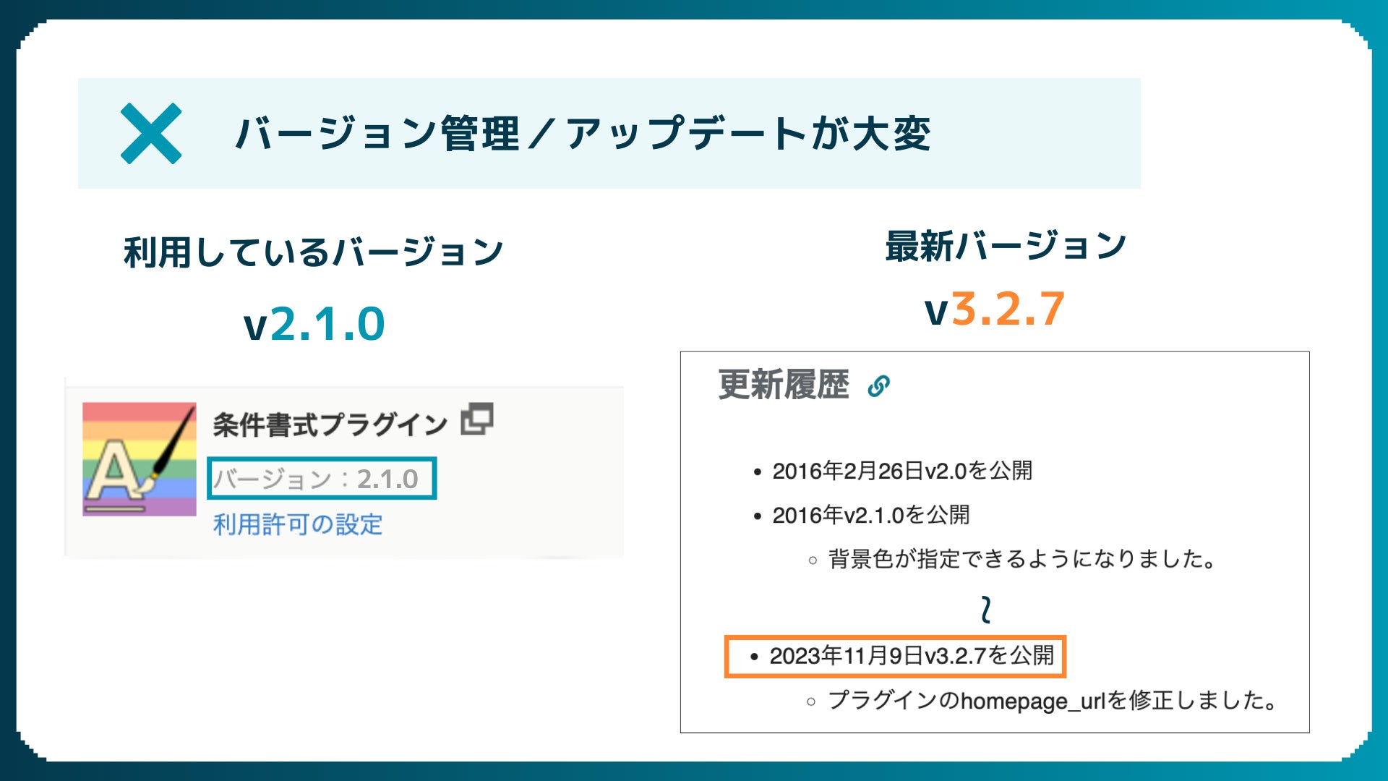Click the hollow bullet before プラグインのhomepage_url

tap(811, 701)
